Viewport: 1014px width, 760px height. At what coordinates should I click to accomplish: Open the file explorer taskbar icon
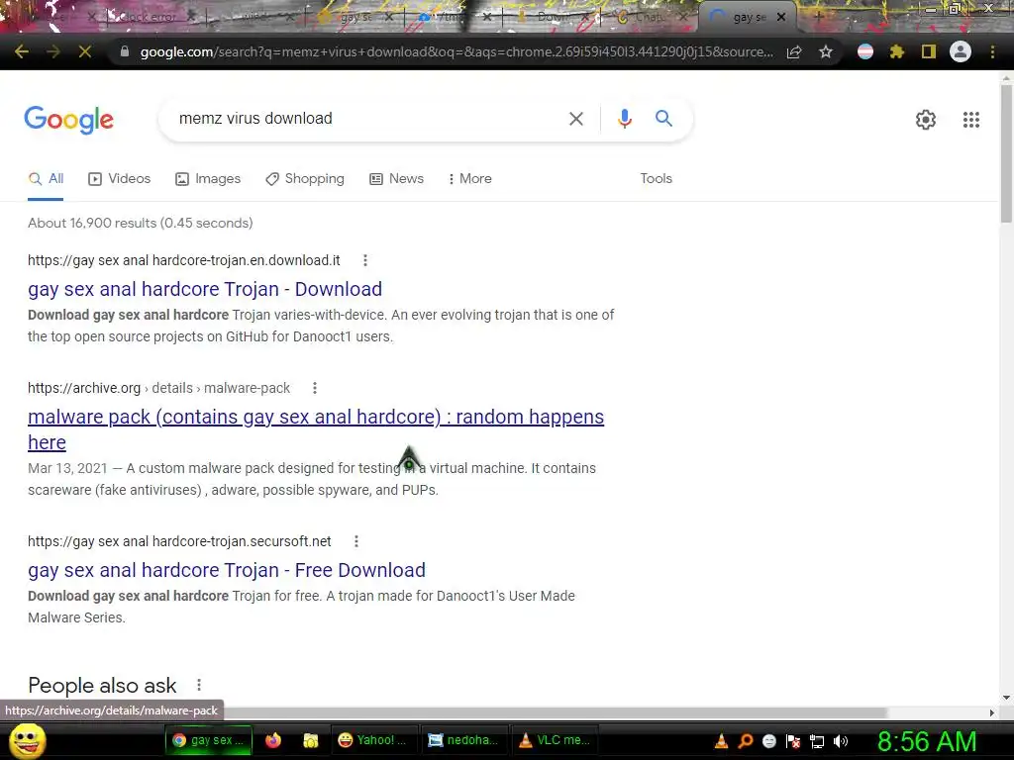[310, 740]
